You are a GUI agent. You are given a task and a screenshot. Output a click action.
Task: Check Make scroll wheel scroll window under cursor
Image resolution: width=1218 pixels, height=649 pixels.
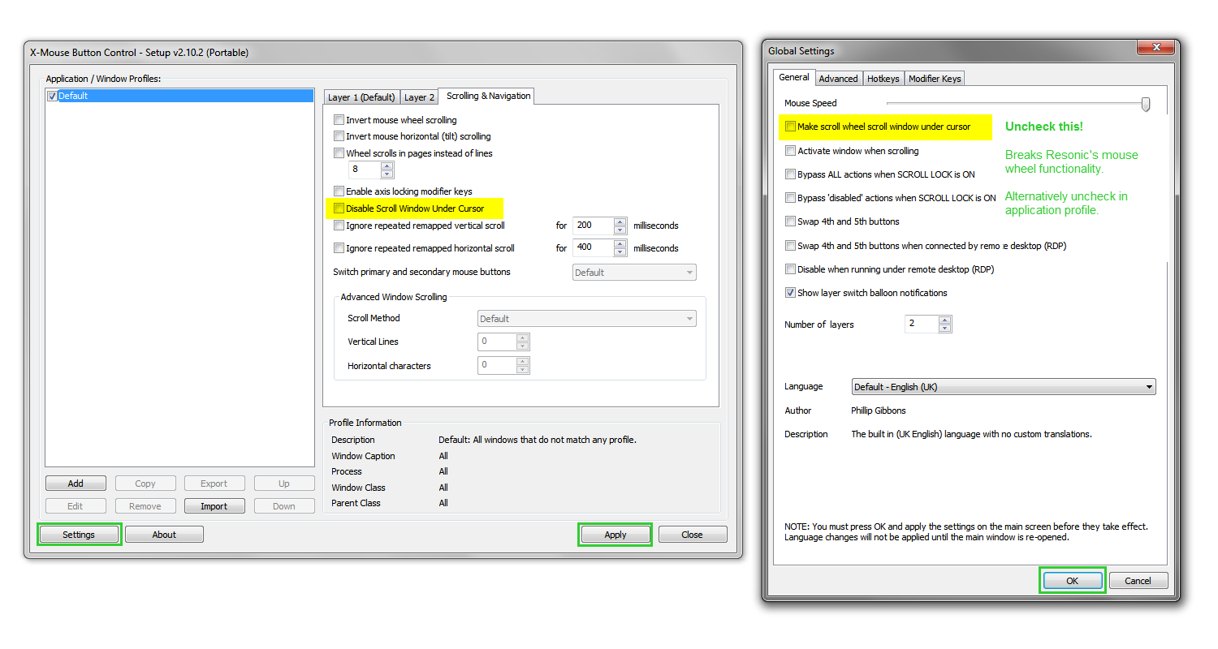[790, 127]
